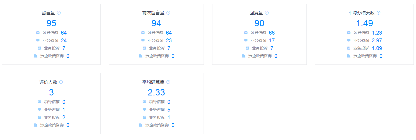Click the 平均满意度 score 2.33
The width and height of the screenshot is (416, 140).
[x=156, y=92]
